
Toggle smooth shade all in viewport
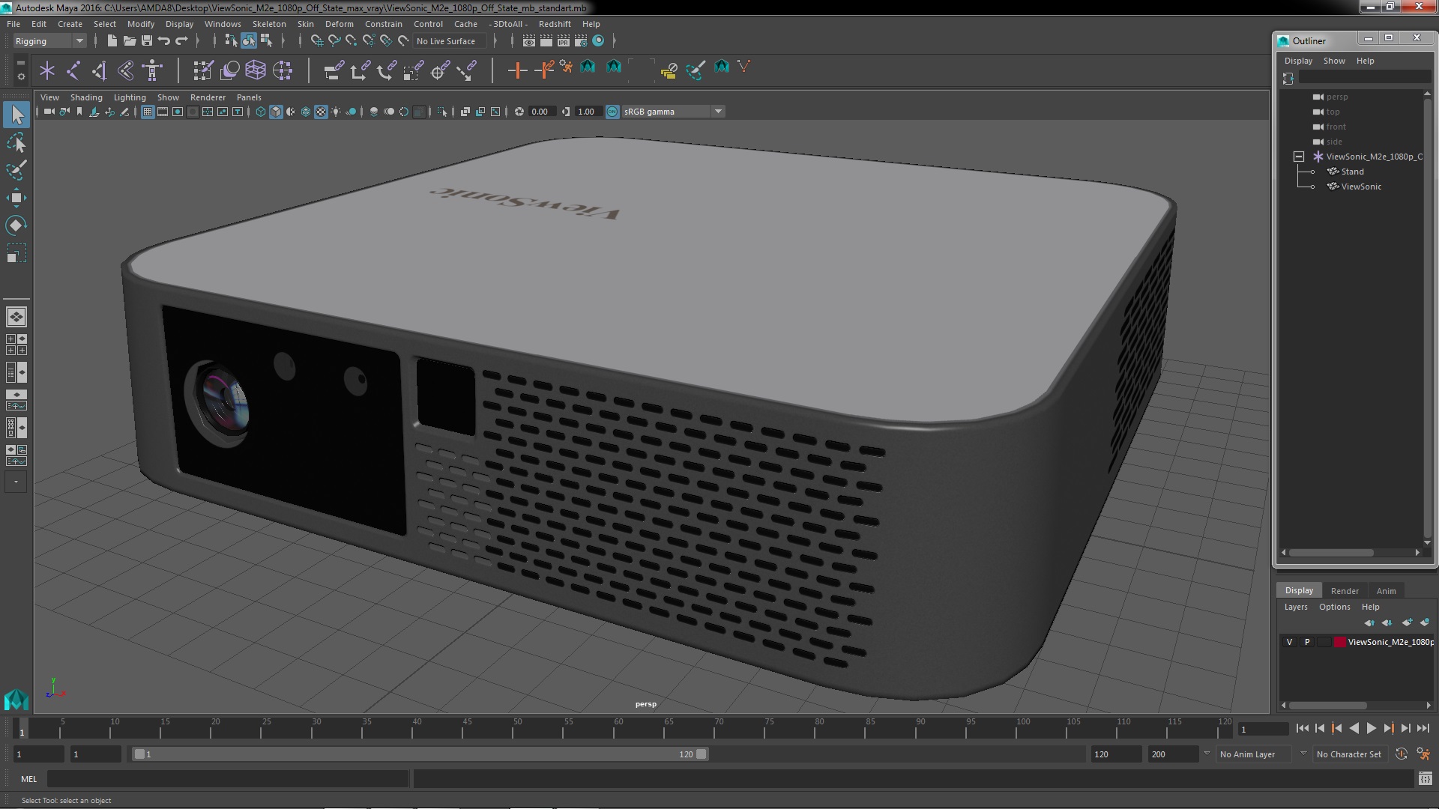coord(276,112)
